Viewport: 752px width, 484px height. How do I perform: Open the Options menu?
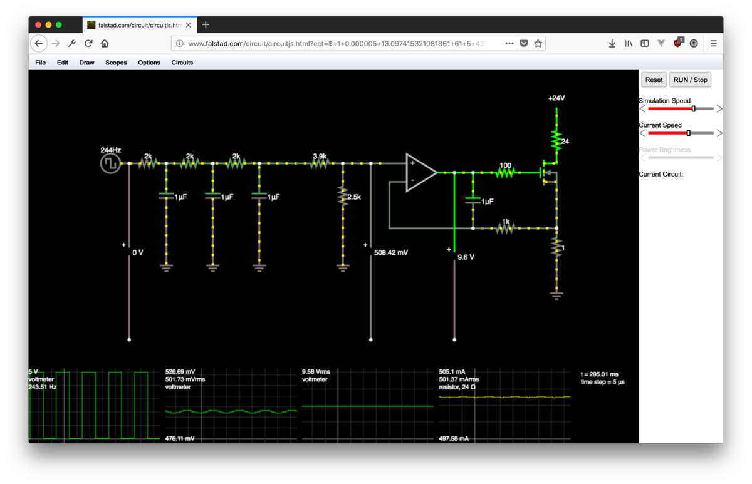coord(149,63)
